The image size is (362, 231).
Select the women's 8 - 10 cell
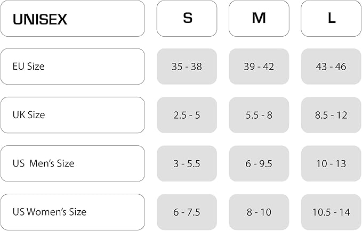[259, 212]
